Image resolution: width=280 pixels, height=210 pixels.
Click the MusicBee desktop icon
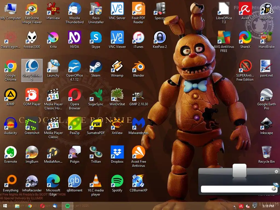pos(266,11)
